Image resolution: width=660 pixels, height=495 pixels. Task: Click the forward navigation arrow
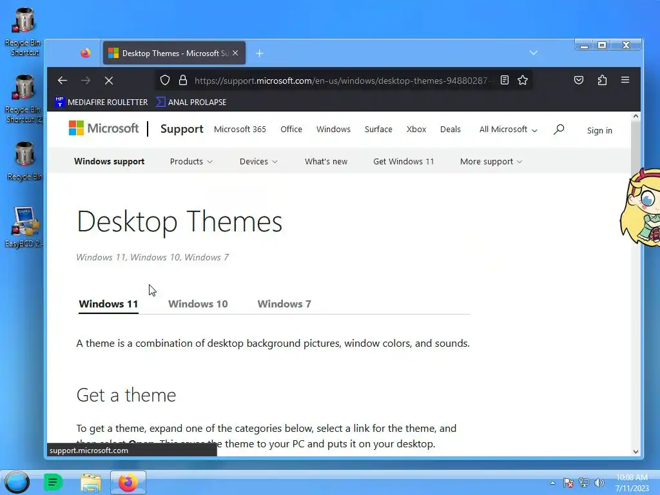(86, 81)
